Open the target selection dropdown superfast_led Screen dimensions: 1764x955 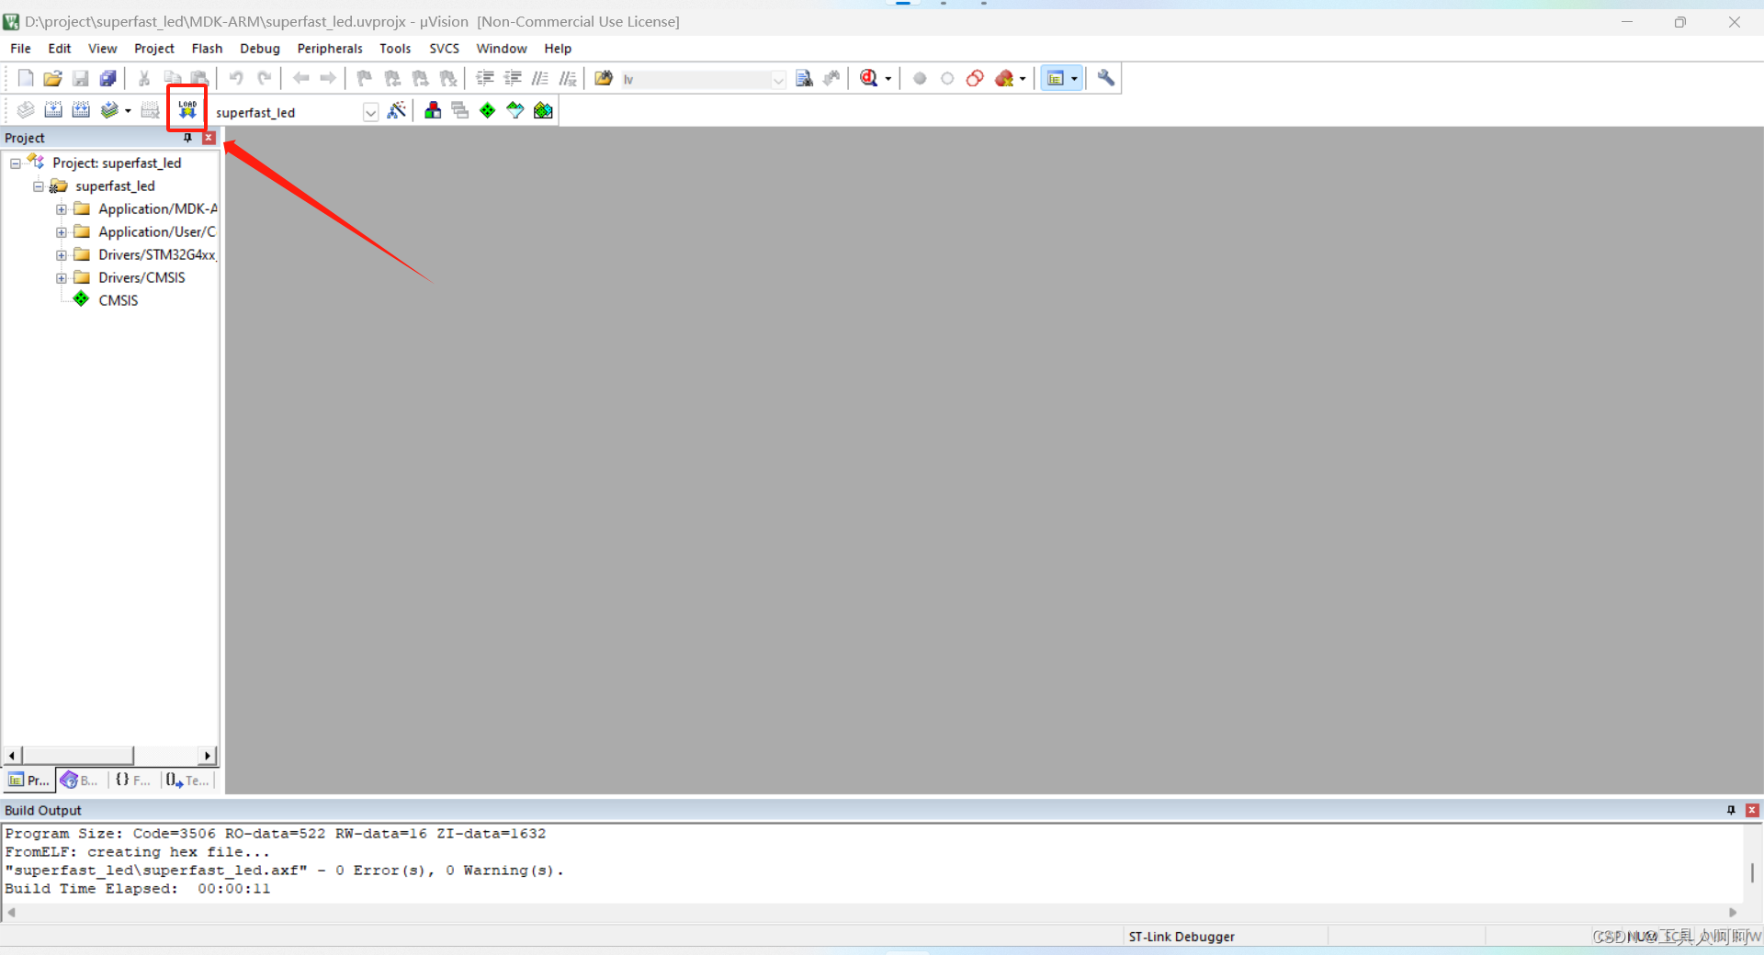point(370,112)
